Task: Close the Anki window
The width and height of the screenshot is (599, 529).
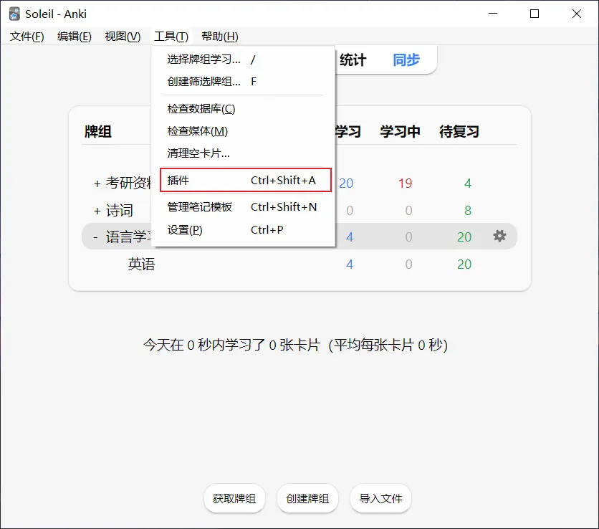Action: (x=577, y=14)
